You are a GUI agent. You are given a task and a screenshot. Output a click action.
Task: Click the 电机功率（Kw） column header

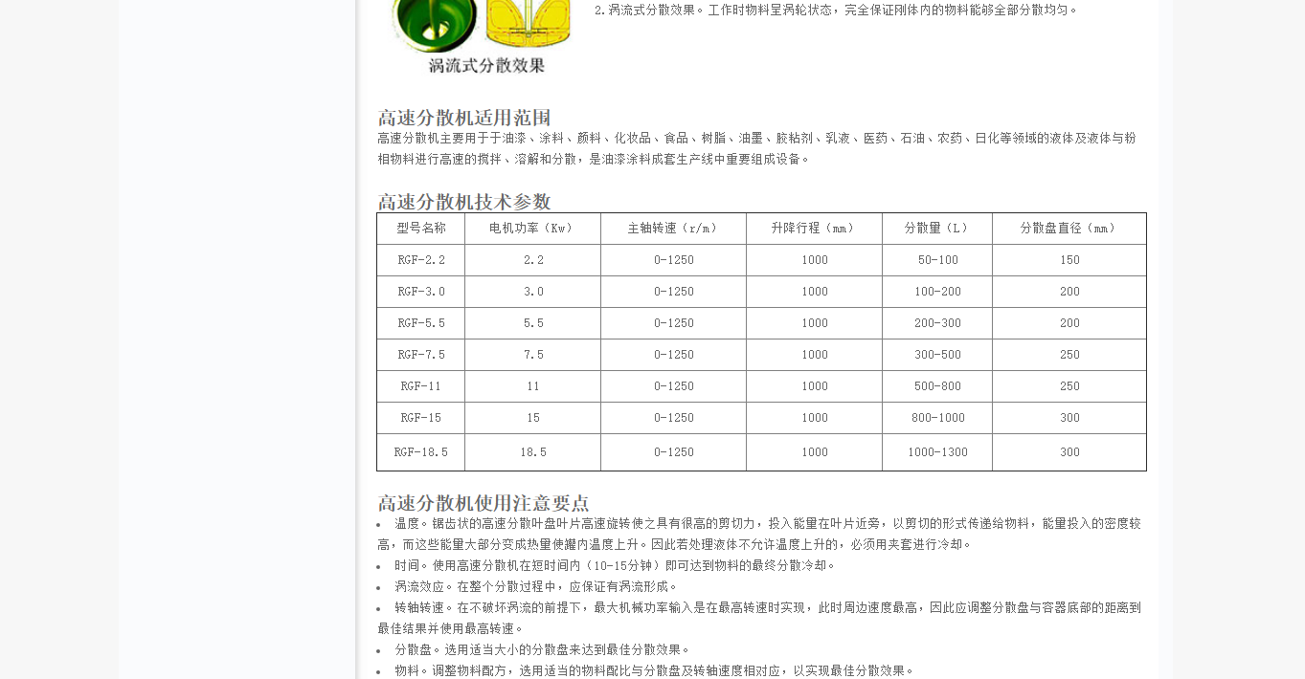point(532,229)
